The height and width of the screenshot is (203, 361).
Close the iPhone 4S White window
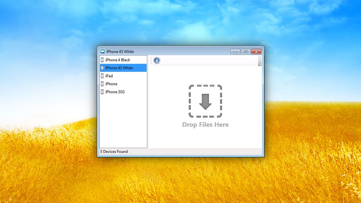(x=256, y=52)
